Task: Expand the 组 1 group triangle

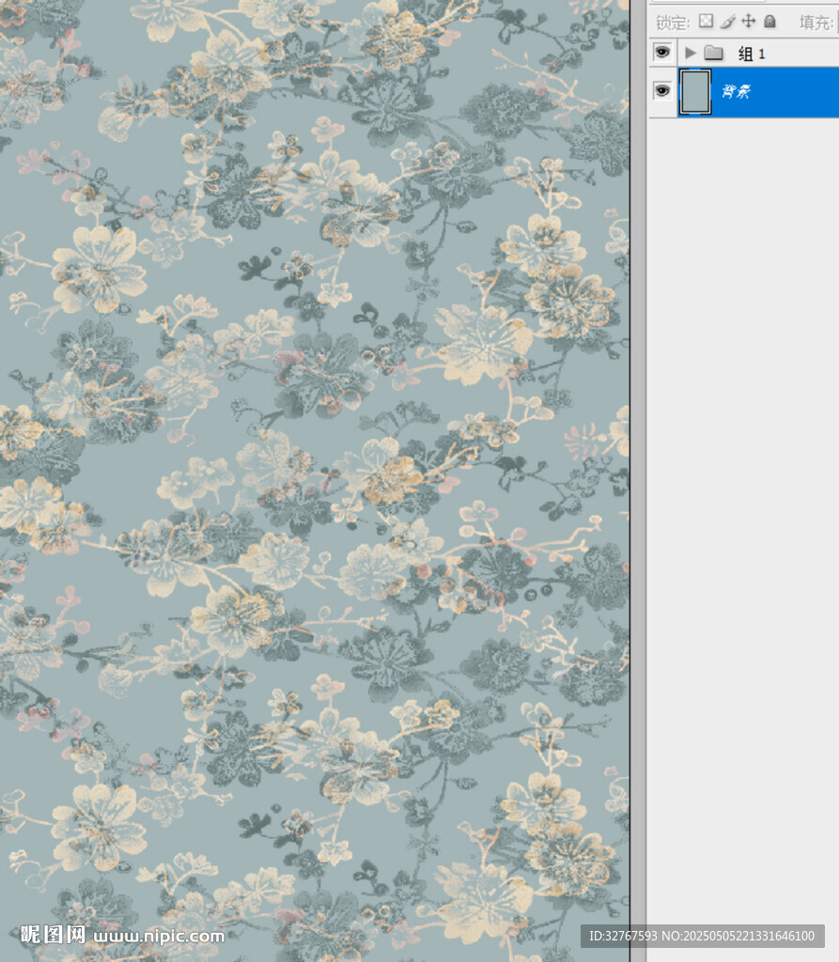Action: tap(691, 53)
